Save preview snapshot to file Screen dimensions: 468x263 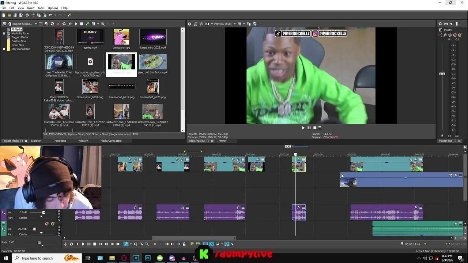click(254, 24)
